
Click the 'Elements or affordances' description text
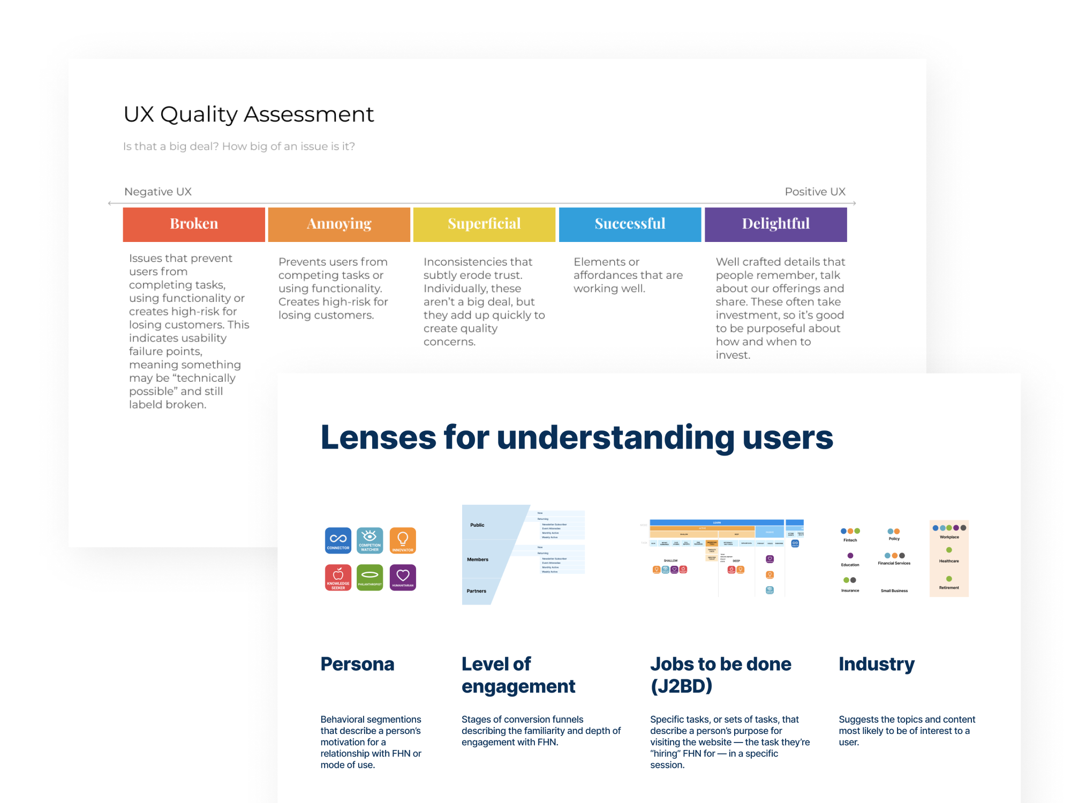click(x=628, y=275)
